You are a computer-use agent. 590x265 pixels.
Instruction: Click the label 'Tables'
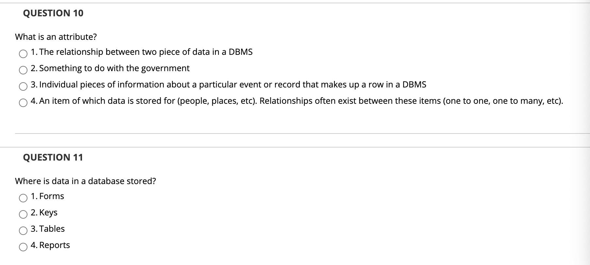point(52,229)
